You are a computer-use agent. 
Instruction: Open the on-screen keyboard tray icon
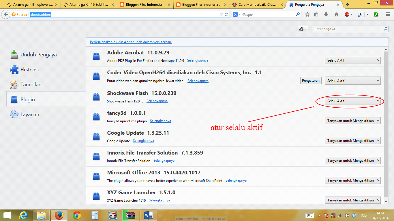310,216
